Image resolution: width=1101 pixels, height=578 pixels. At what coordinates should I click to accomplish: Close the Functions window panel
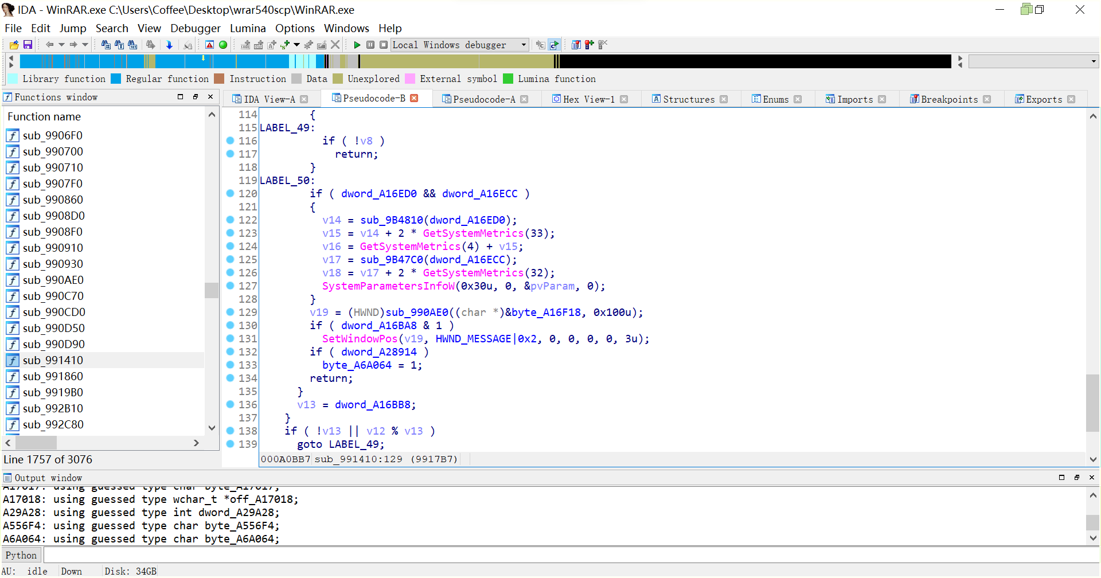point(210,97)
